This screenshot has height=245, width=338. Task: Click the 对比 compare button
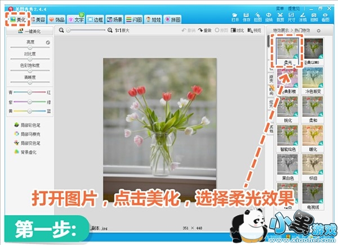pyautogui.click(x=237, y=30)
